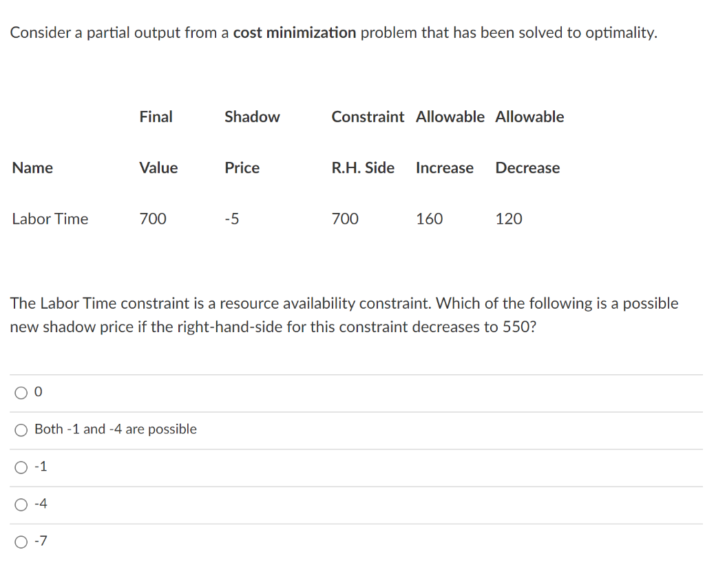Click the bold text "cost minimization"
The height and width of the screenshot is (572, 705).
pyautogui.click(x=294, y=32)
